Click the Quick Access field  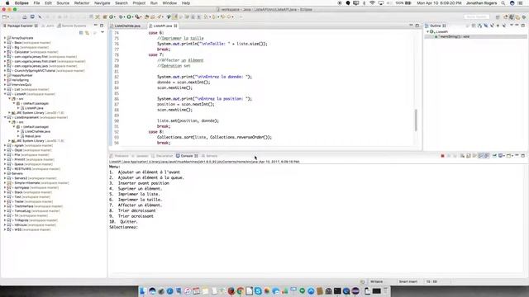point(476,16)
